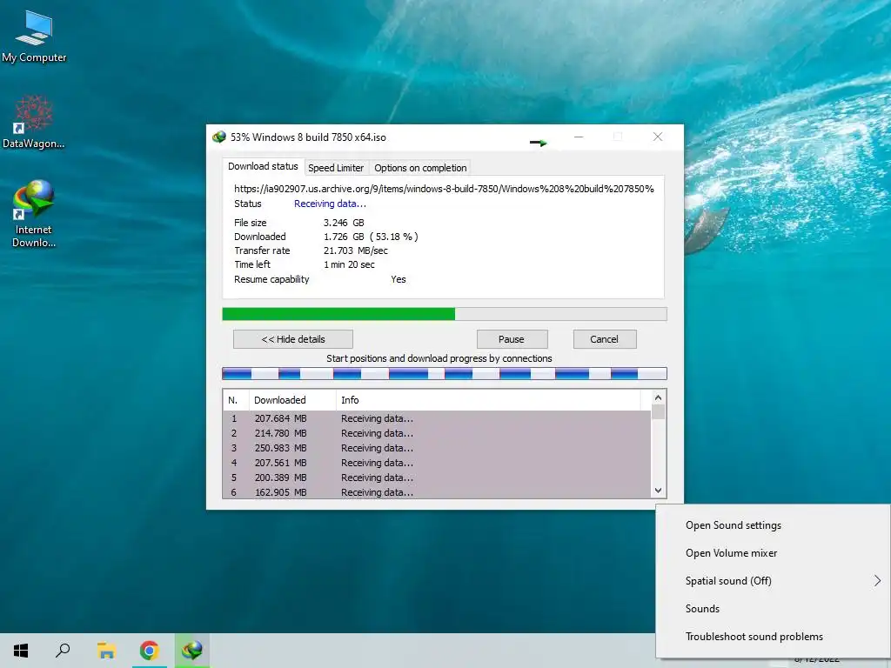Image resolution: width=891 pixels, height=668 pixels.
Task: Click window title 53% Windows 8 build 7850 x64.iso
Action: click(x=308, y=137)
